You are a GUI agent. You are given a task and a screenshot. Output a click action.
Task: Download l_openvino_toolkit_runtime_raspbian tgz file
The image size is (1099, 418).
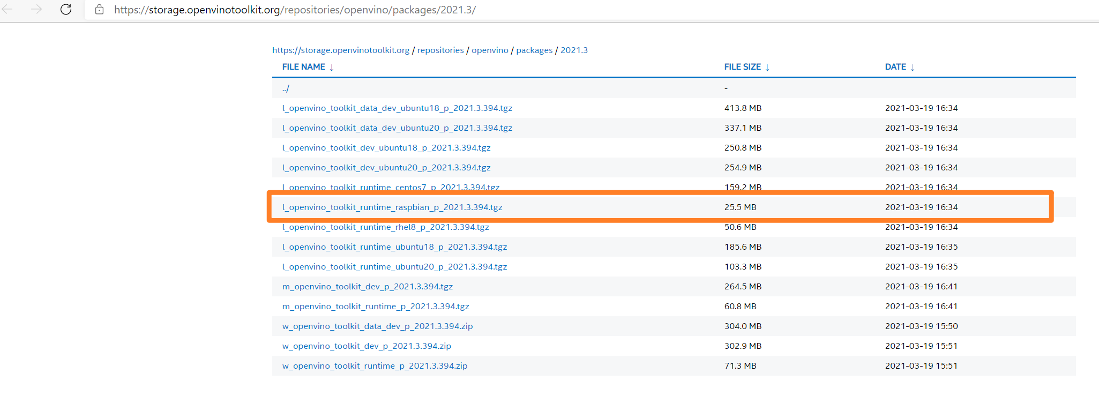(392, 207)
